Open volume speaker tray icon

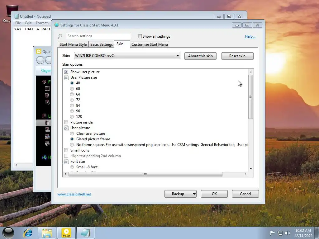pyautogui.click(x=287, y=233)
